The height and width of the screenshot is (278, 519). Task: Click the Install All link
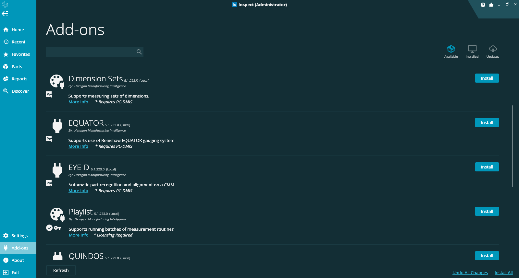point(503,272)
